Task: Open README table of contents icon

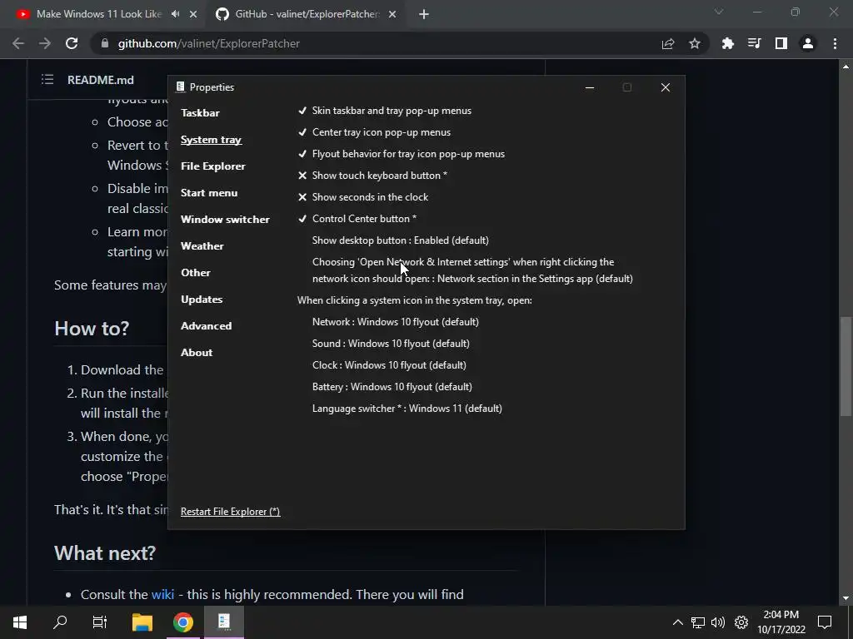Action: [47, 80]
